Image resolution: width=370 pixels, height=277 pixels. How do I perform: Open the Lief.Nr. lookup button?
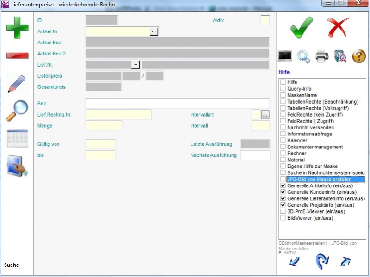coord(136,64)
